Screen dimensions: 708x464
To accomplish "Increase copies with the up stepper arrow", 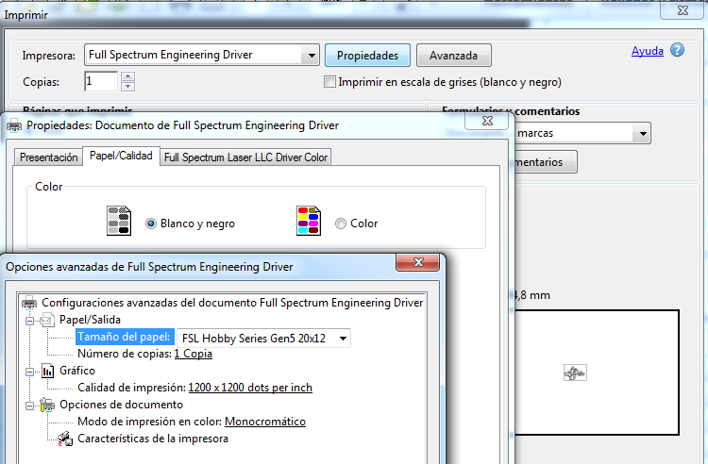I will point(127,76).
